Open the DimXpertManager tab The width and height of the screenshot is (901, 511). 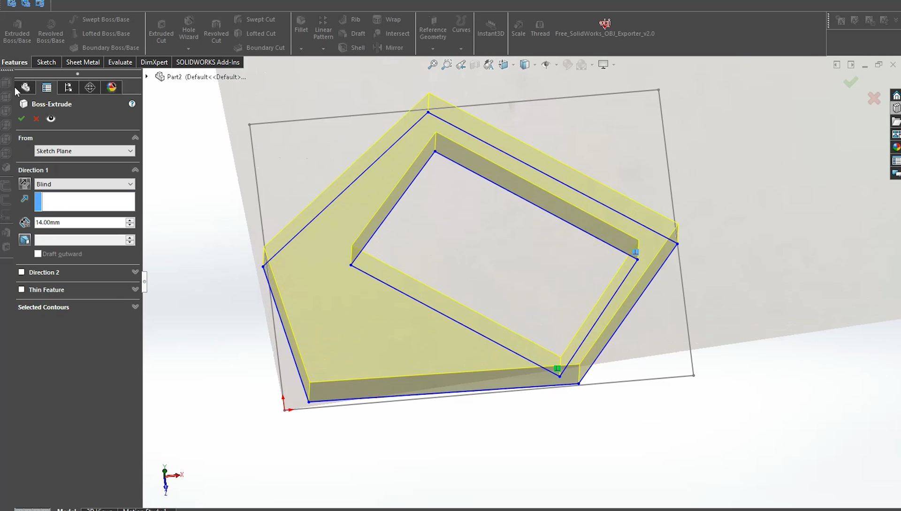90,87
